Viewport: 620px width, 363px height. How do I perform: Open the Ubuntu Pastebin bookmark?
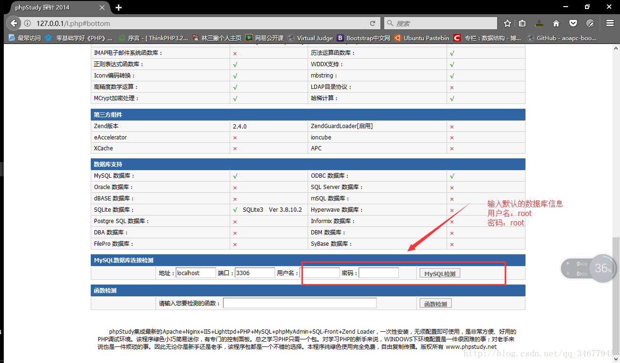pyautogui.click(x=422, y=38)
